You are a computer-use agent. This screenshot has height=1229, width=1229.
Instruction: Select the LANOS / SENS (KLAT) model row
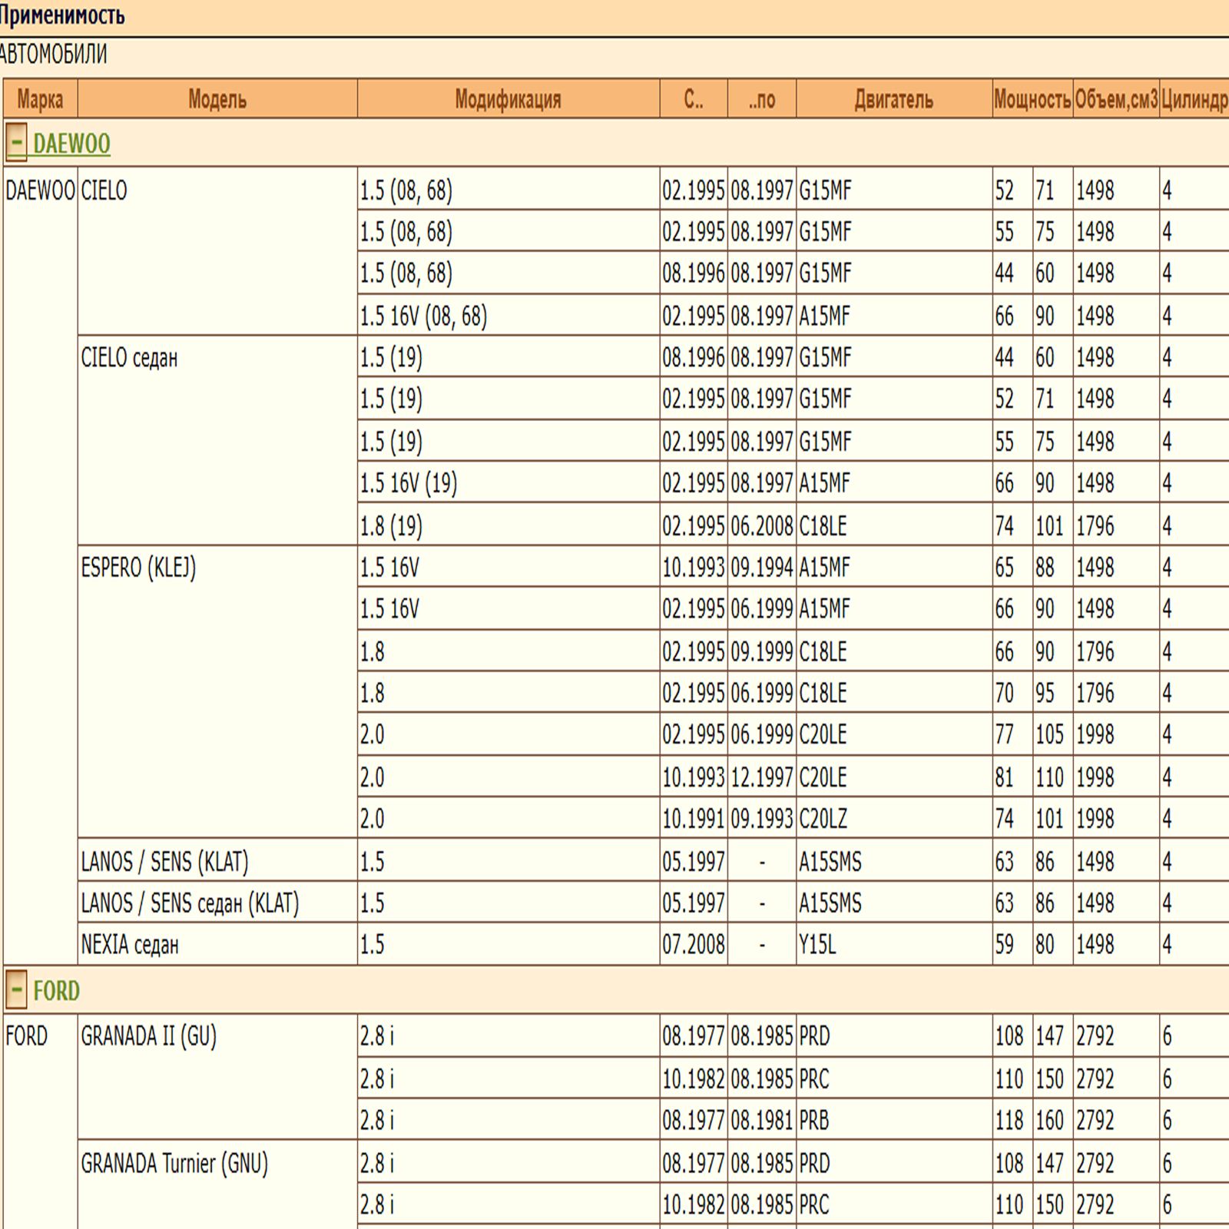(x=164, y=862)
